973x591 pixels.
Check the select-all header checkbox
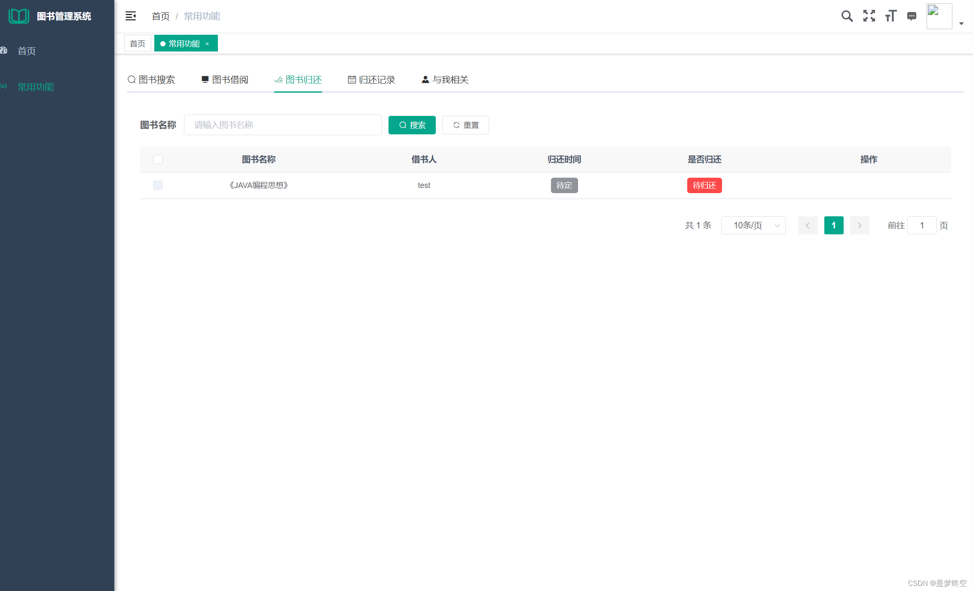(158, 160)
